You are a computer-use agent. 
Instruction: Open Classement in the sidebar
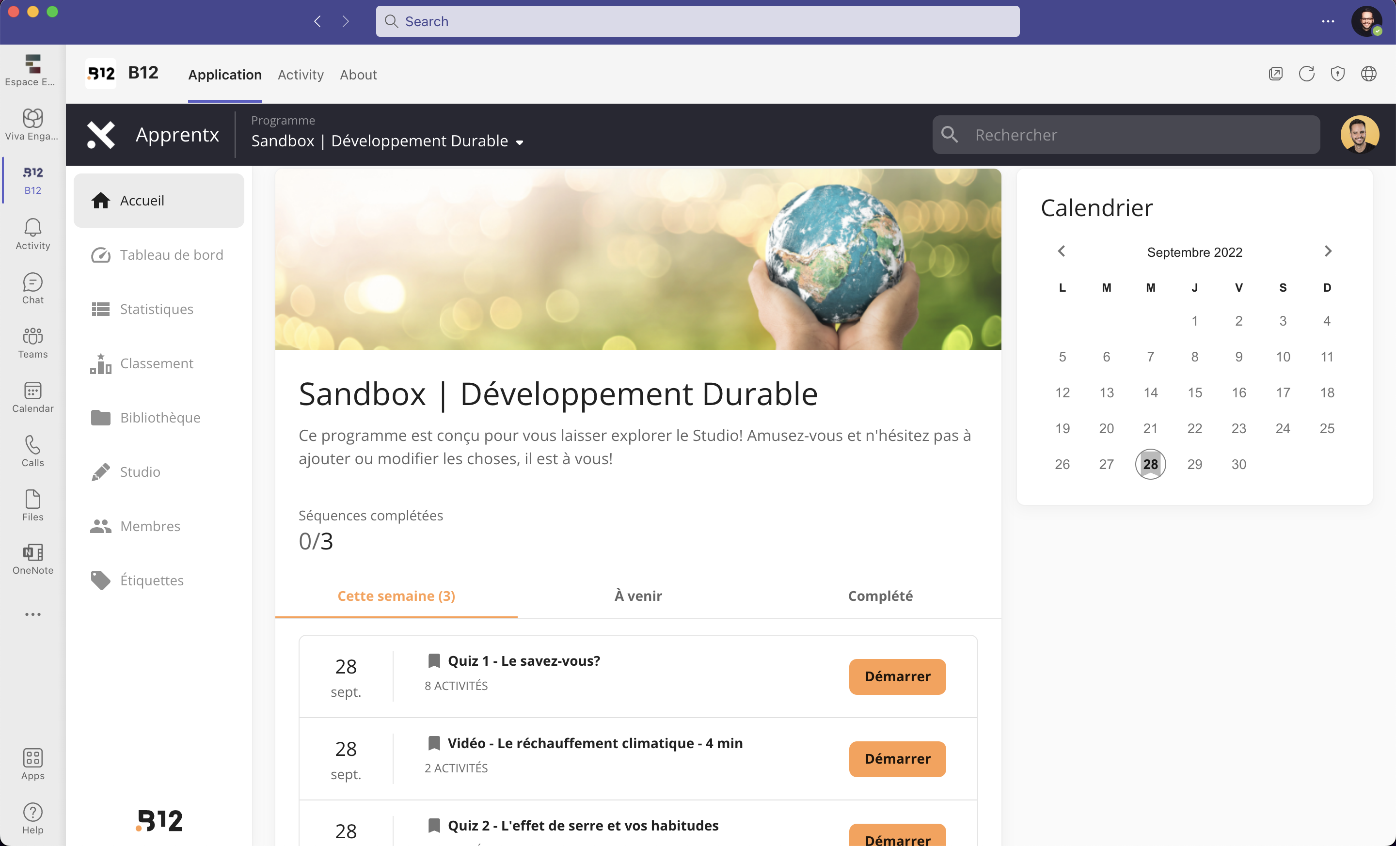[159, 363]
